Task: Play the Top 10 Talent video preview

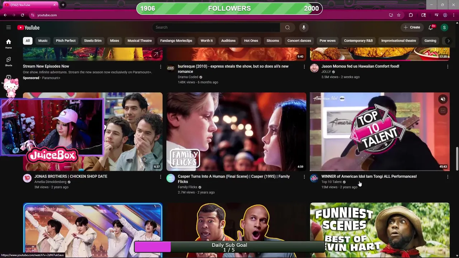Action: pos(379,132)
